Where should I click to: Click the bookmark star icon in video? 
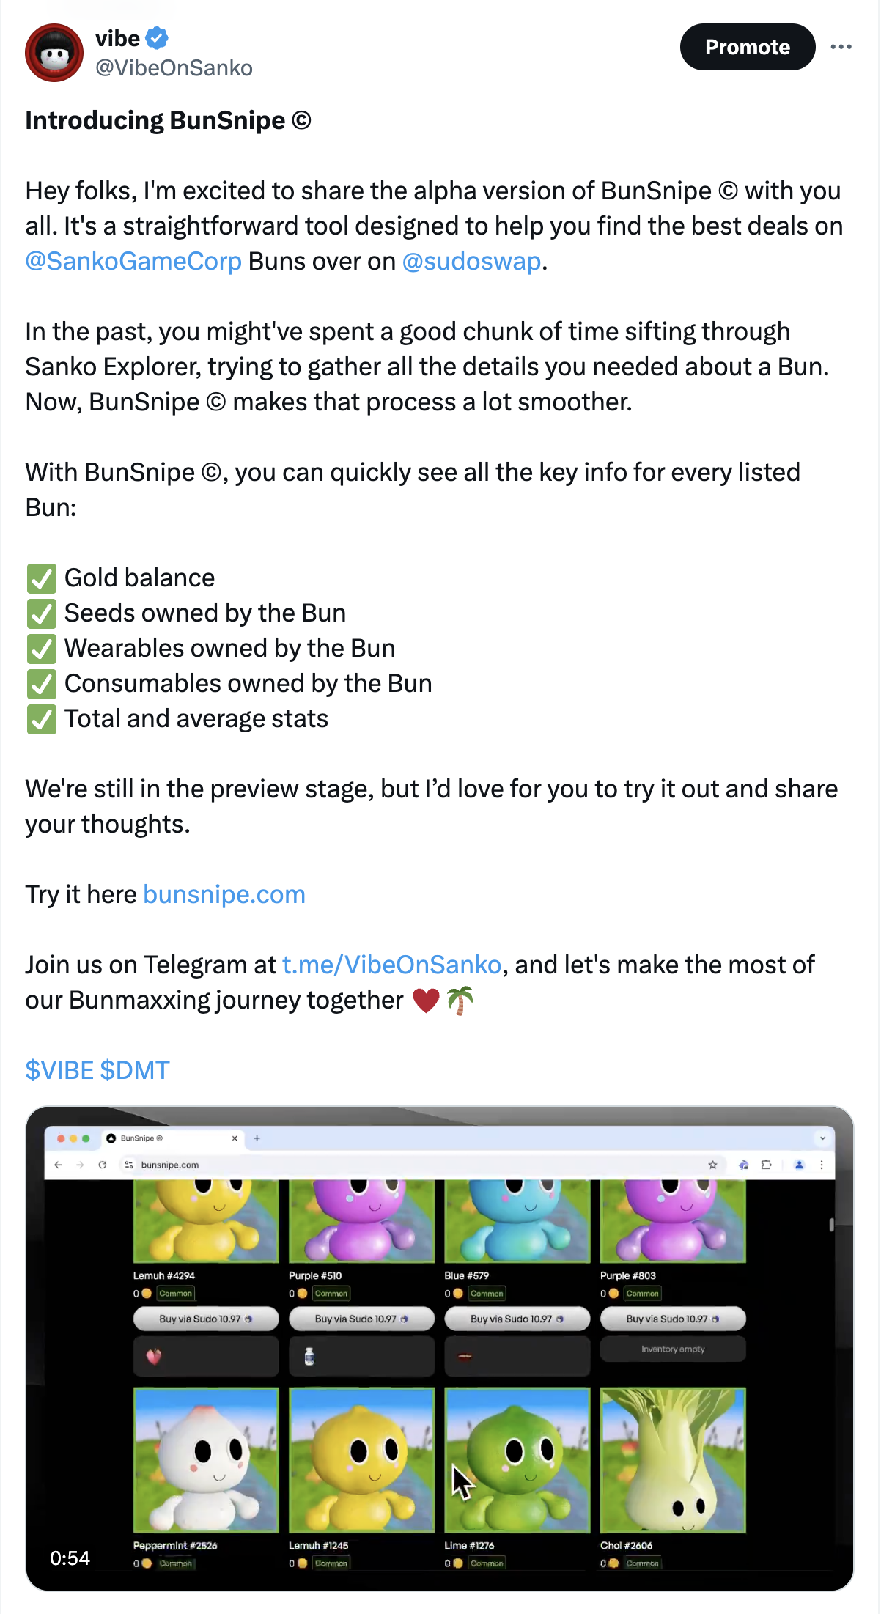712,1165
